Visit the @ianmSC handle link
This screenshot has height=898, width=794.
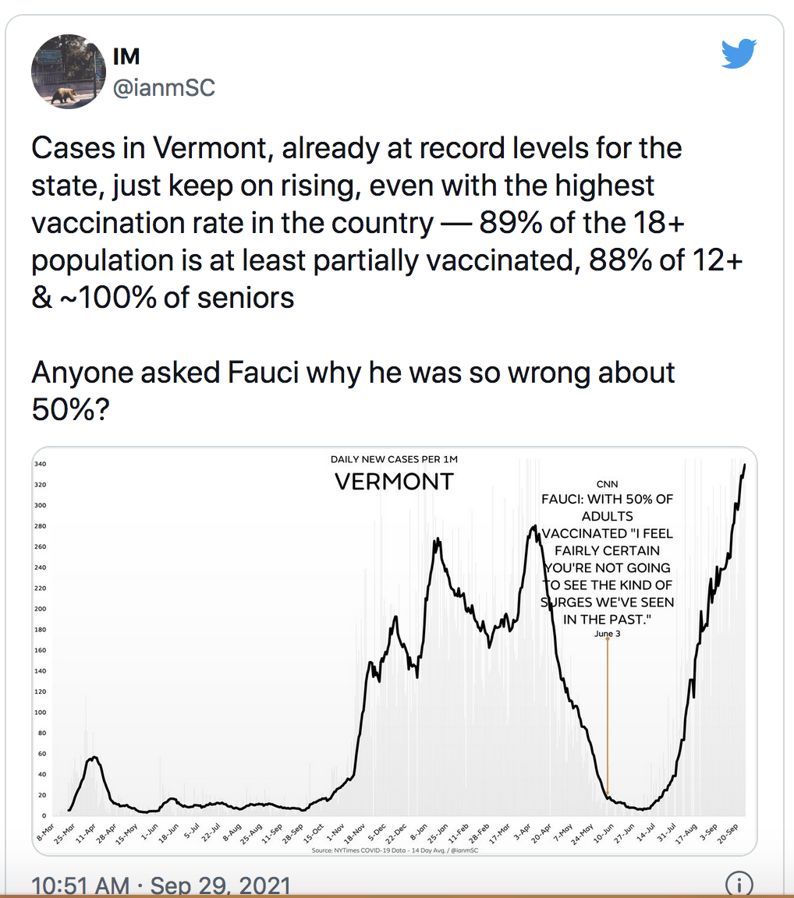(x=164, y=87)
